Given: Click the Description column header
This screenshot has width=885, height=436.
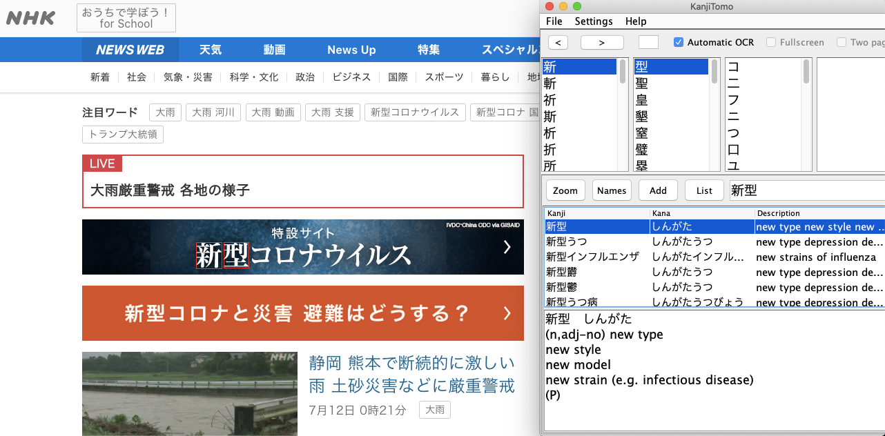Looking at the screenshot, I should click(820, 213).
